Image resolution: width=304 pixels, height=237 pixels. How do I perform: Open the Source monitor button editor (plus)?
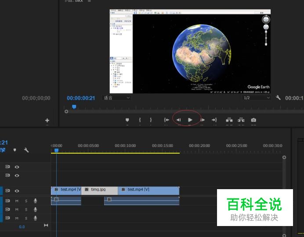tap(47, 120)
